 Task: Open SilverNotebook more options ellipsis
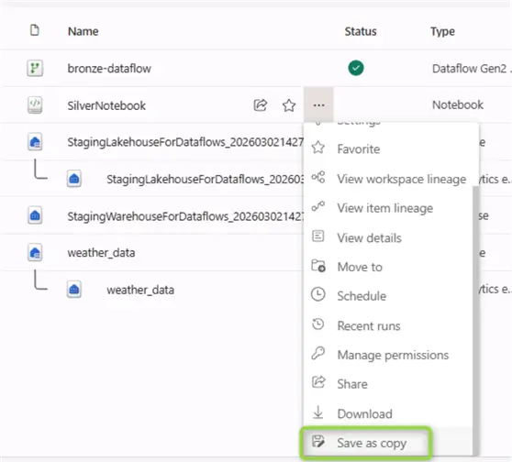[x=318, y=105]
